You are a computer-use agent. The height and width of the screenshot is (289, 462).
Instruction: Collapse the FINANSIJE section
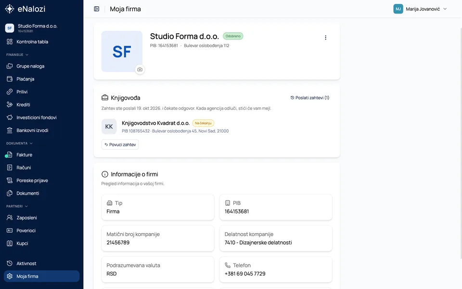(17, 54)
